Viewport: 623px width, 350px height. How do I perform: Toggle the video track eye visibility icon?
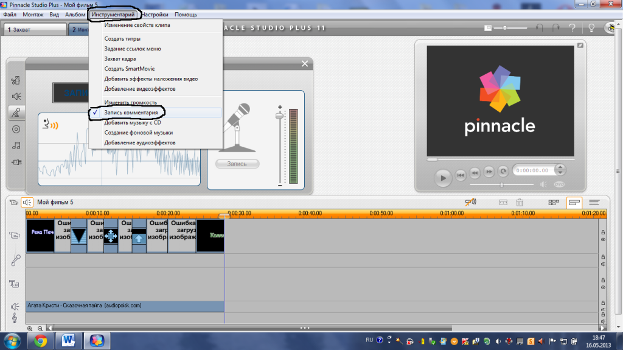pos(603,239)
